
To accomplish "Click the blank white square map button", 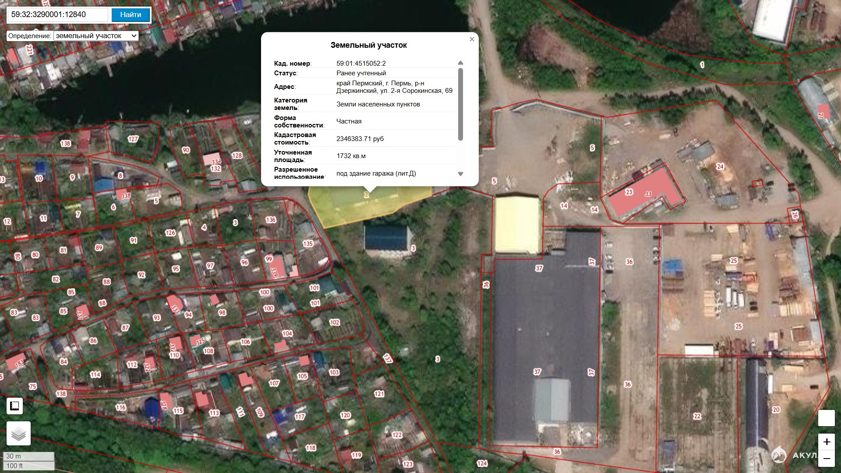I will click(826, 418).
